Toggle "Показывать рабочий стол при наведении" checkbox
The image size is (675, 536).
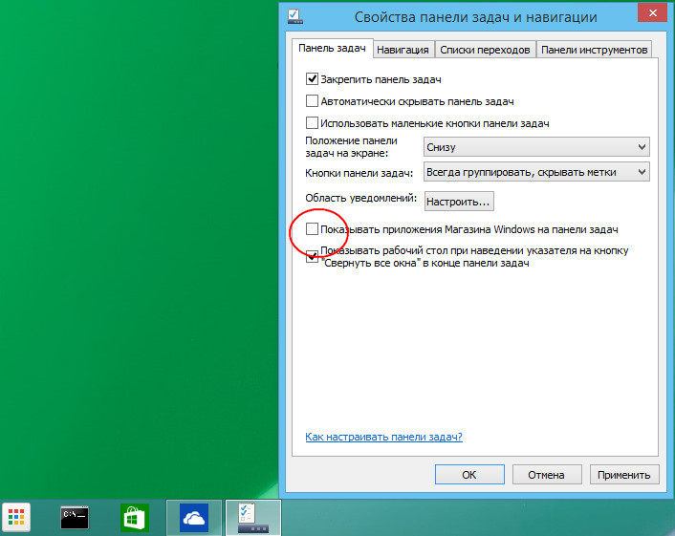312,257
